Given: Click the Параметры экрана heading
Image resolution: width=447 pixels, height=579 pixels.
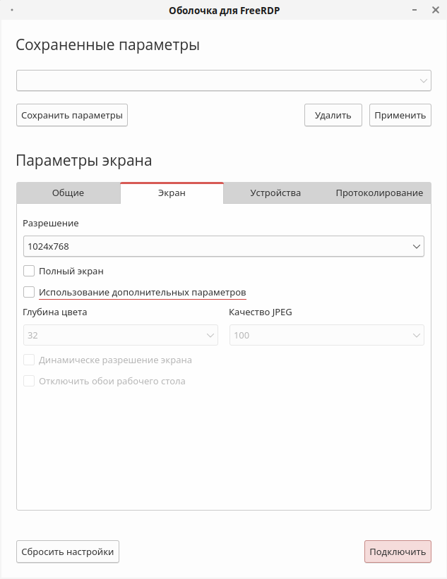Looking at the screenshot, I should pos(84,161).
